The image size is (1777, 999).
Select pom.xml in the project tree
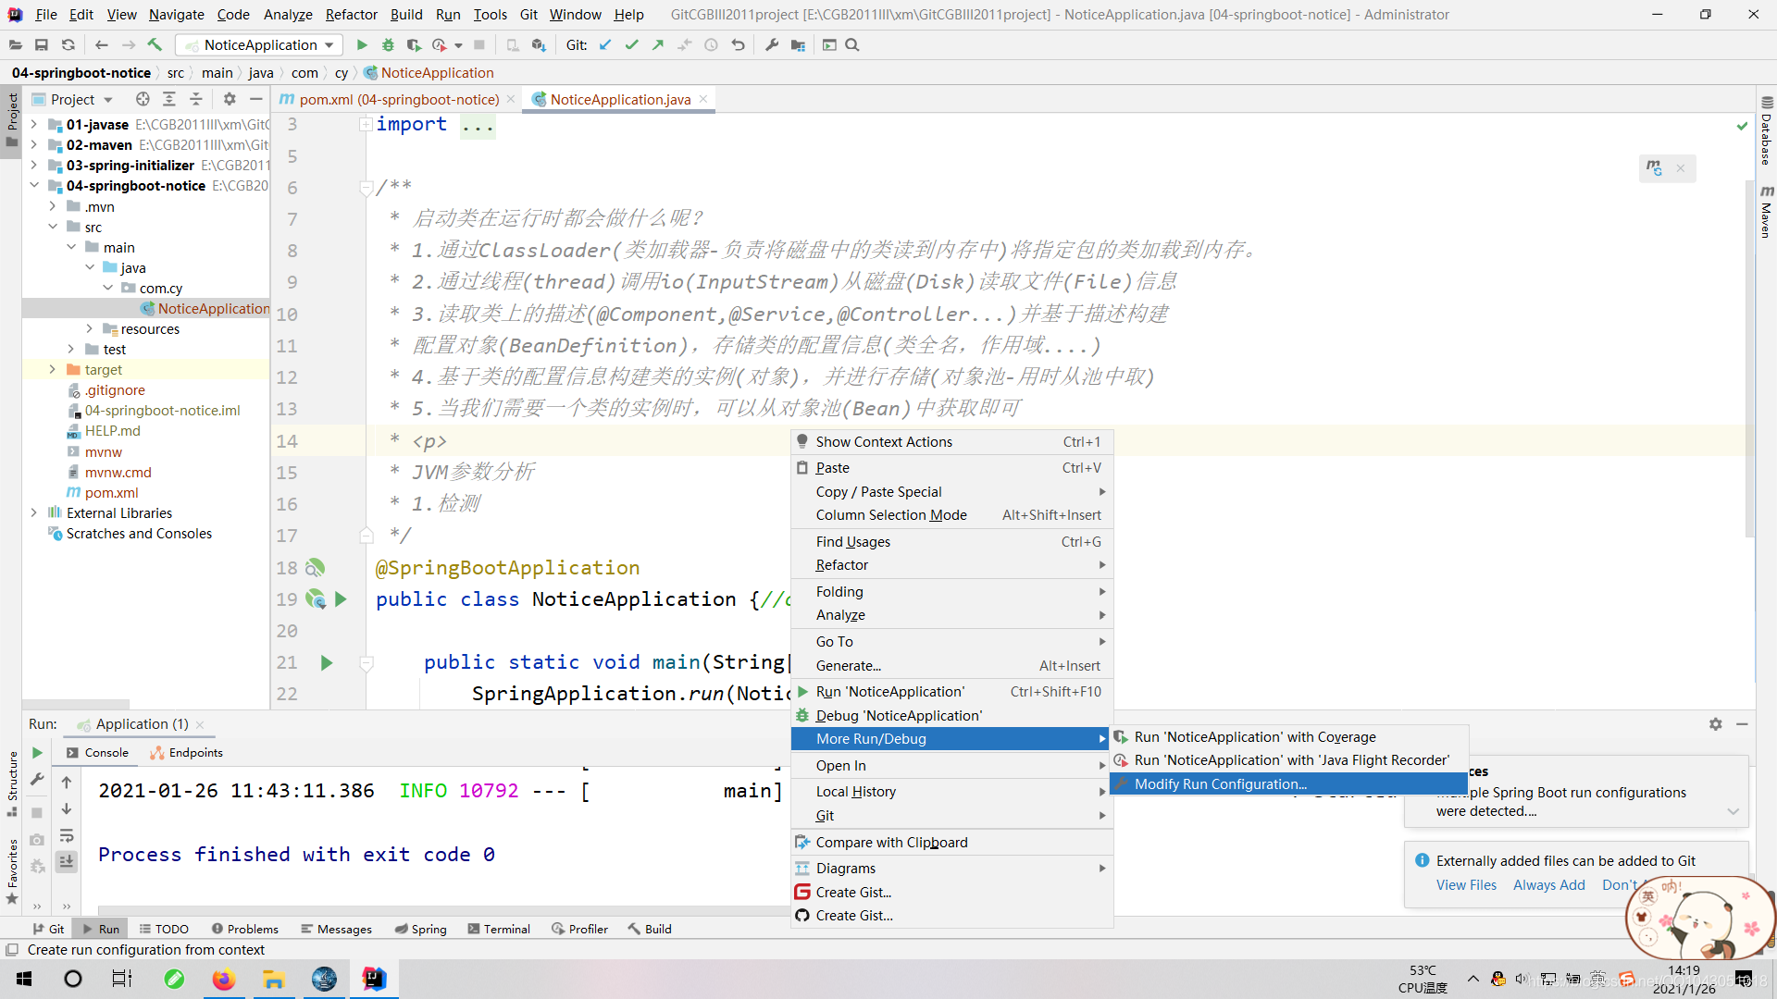(x=111, y=492)
